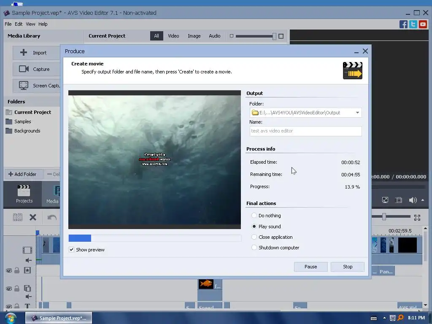Click the goldfish overlay clip thumbnail
Viewport: 432px width, 324px height.
pos(206,284)
